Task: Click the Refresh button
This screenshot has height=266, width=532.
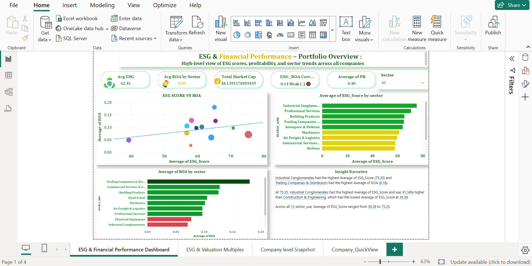Action: (197, 25)
